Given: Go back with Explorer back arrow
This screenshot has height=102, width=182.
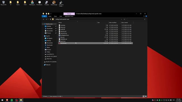Looking at the screenshot, I should pyautogui.click(x=44, y=19).
